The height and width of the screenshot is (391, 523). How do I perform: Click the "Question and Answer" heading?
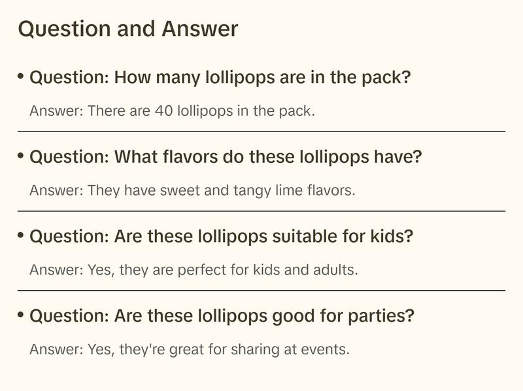128,29
